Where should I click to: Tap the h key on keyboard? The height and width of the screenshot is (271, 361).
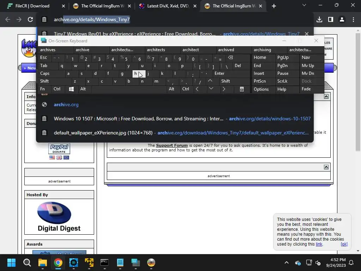(x=139, y=73)
